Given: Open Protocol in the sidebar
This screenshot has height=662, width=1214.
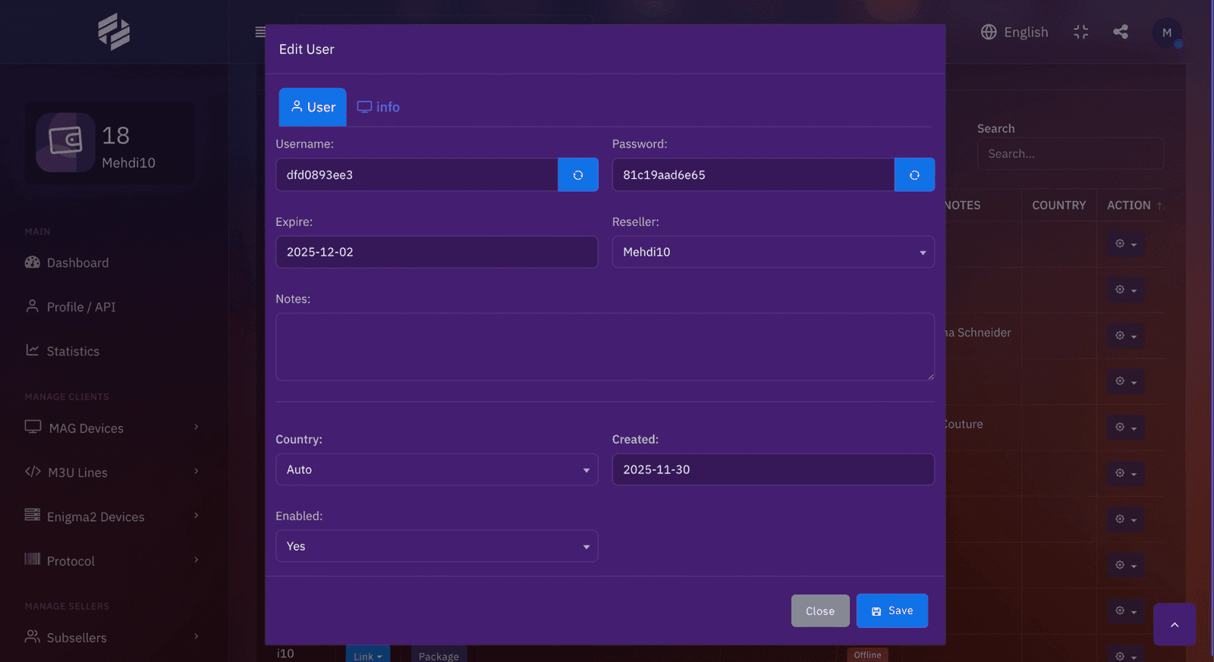Looking at the screenshot, I should tap(71, 561).
